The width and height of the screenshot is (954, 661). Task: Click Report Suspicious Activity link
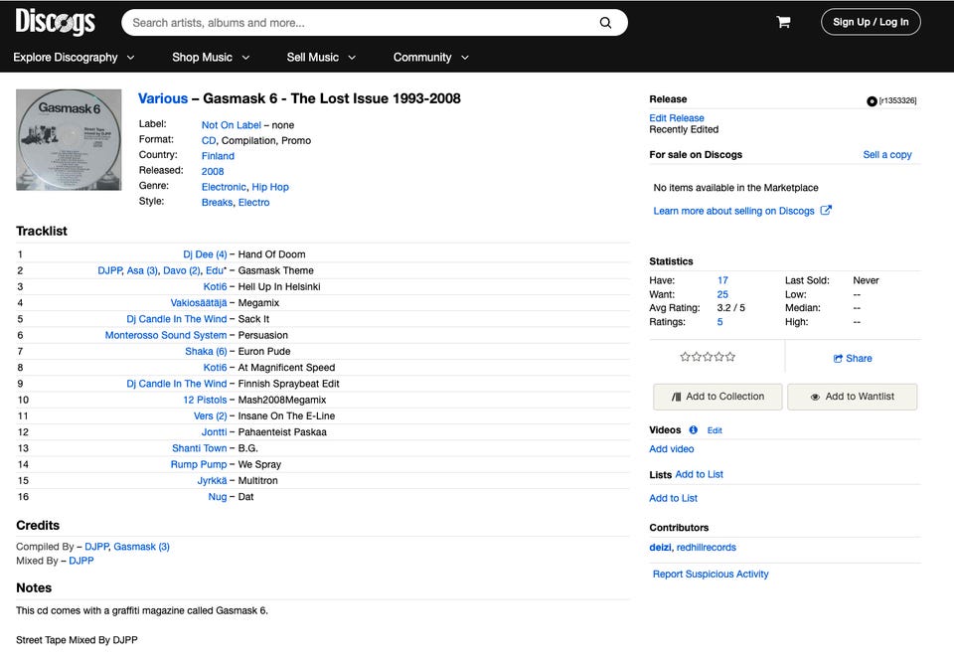[711, 574]
